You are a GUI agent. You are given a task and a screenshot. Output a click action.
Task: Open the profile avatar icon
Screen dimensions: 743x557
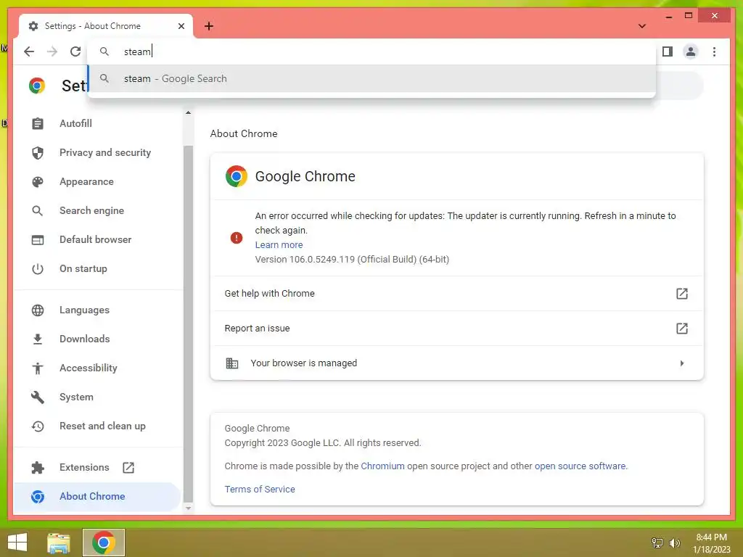point(691,51)
